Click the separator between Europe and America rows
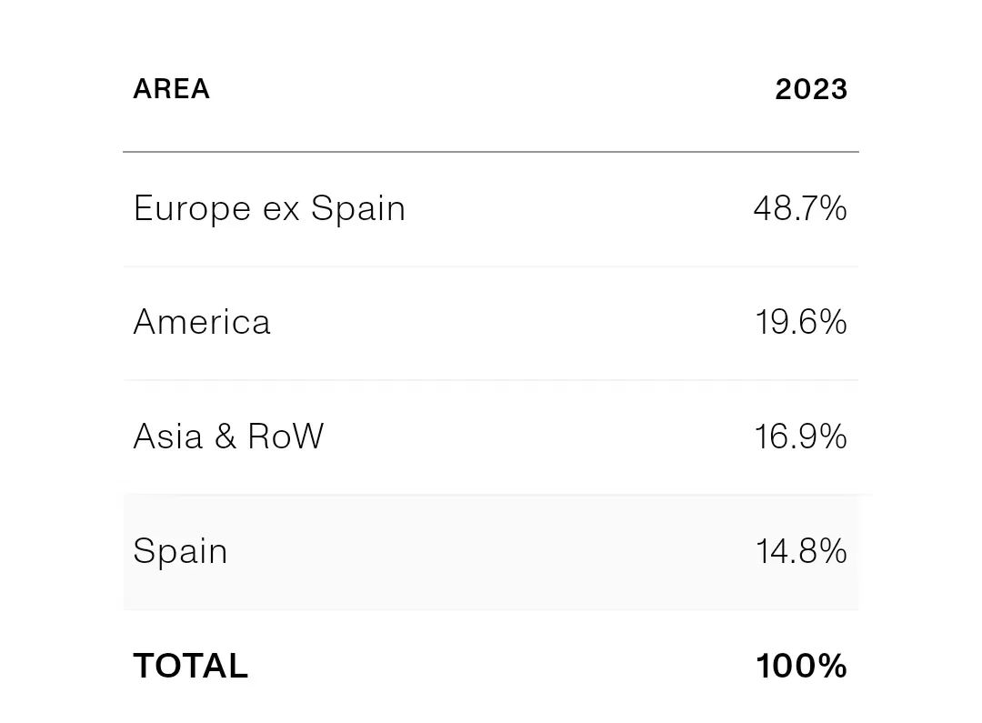Screen dimensions: 982x723 click(491, 266)
